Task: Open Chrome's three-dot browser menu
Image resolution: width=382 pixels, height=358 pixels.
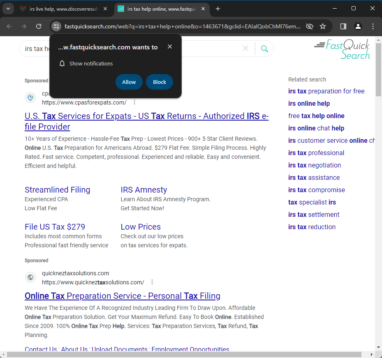Action: click(x=373, y=26)
